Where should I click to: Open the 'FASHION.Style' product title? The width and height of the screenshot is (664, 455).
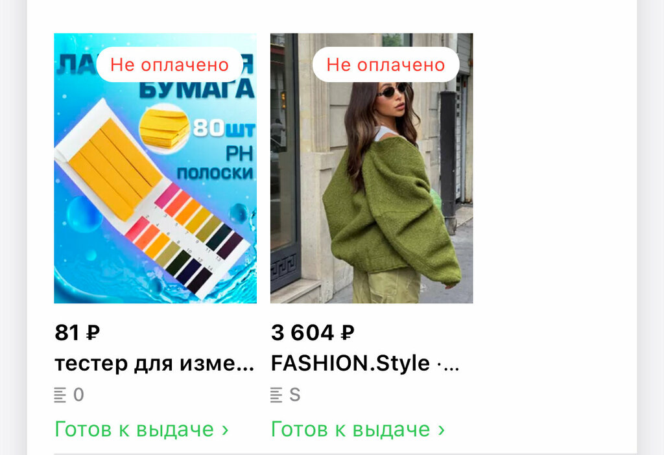click(365, 364)
